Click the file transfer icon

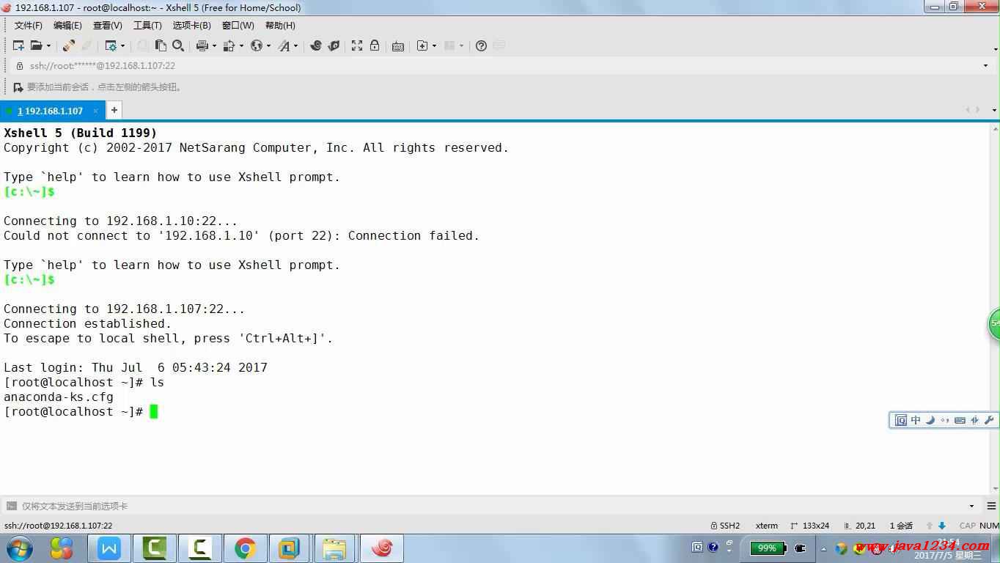pyautogui.click(x=229, y=45)
